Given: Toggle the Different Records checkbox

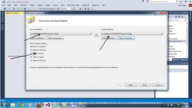Looking at the screenshot, I should (x=31, y=50).
